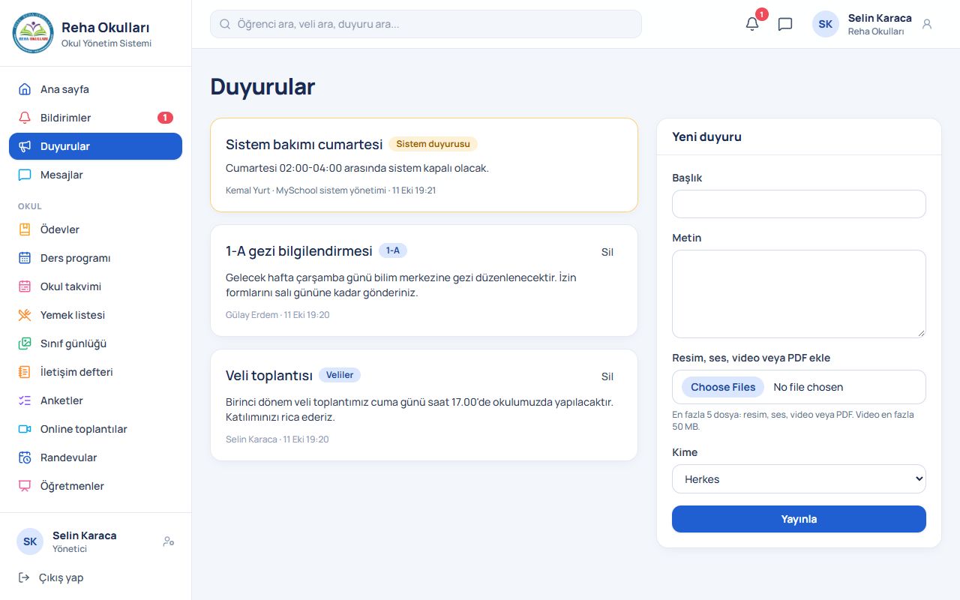
Task: Click the Anketler checklist icon
Action: (25, 400)
